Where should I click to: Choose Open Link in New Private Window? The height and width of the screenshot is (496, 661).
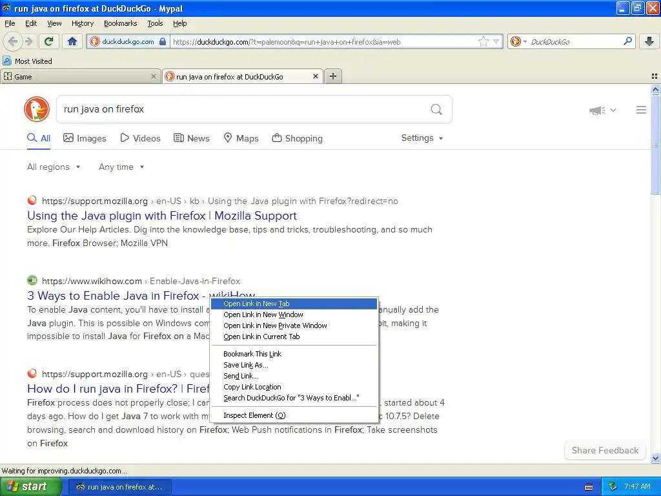pyautogui.click(x=294, y=325)
